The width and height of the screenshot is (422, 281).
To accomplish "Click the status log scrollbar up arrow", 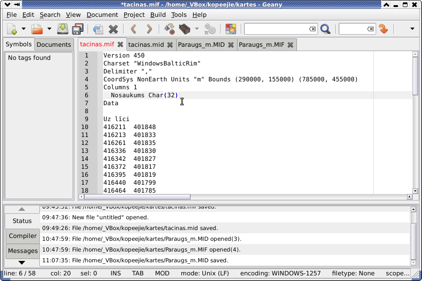I will pos(414,209).
